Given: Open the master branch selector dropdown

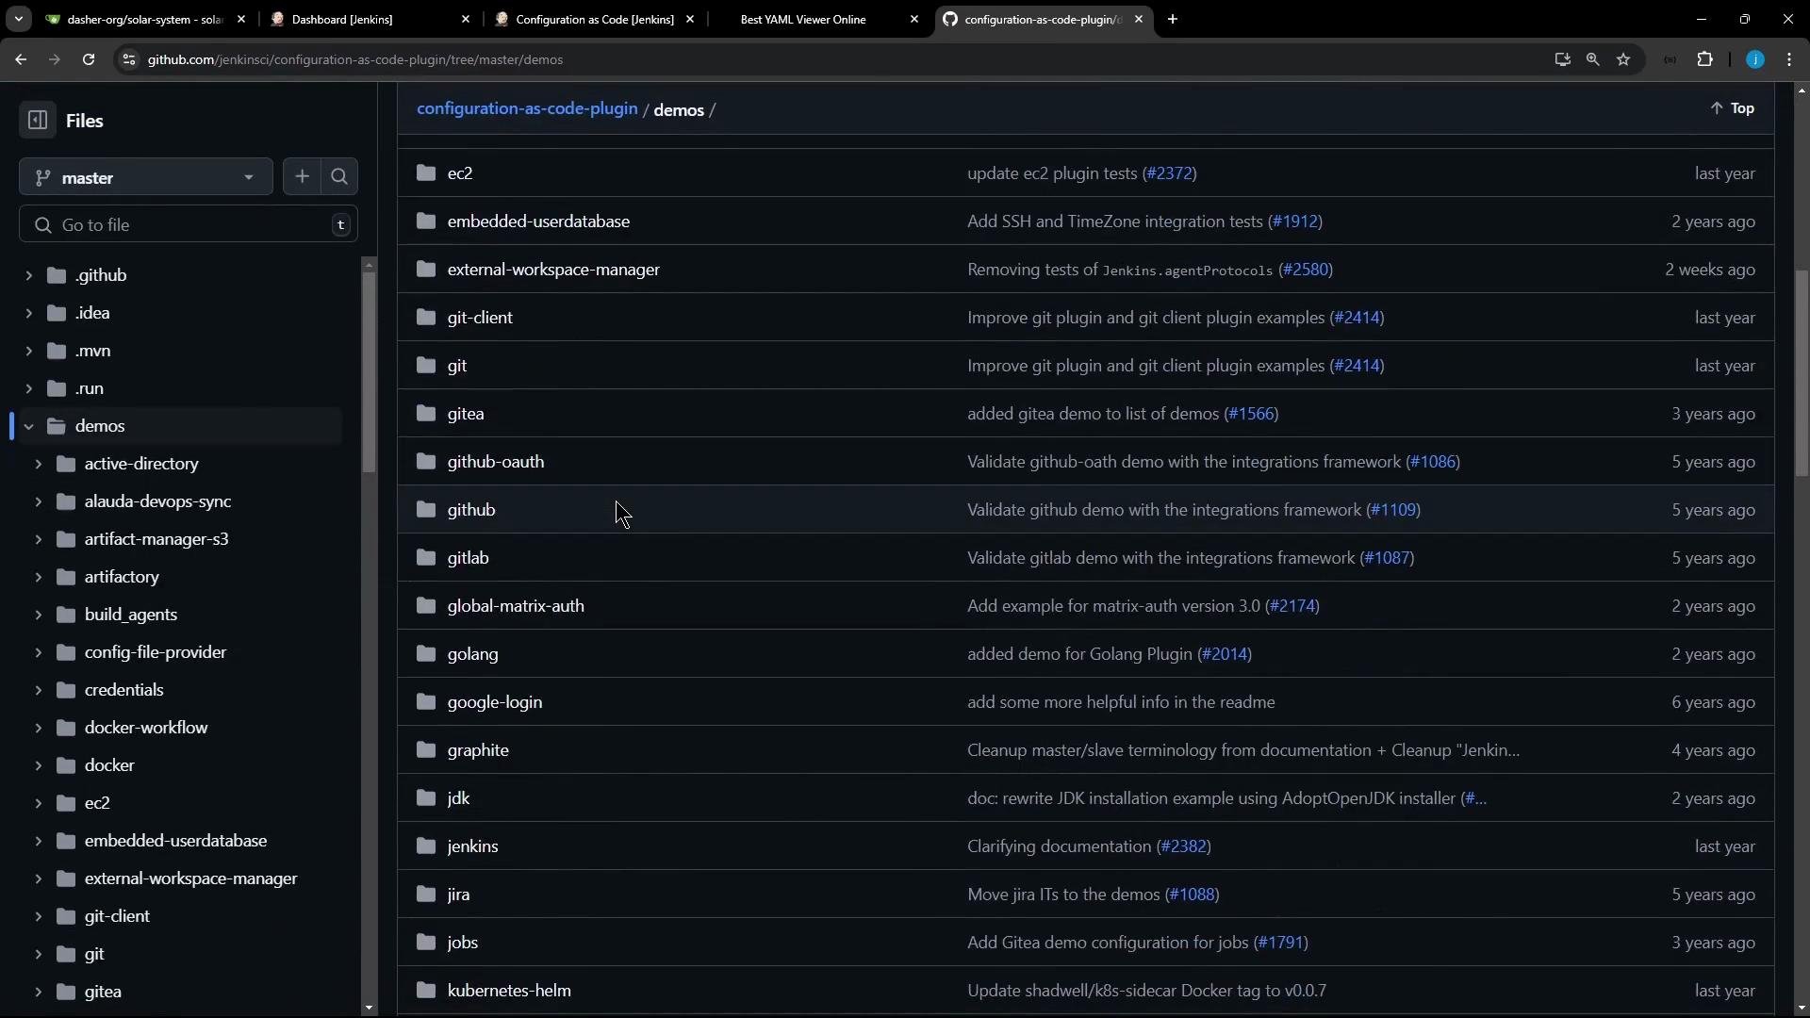Looking at the screenshot, I should [x=146, y=177].
